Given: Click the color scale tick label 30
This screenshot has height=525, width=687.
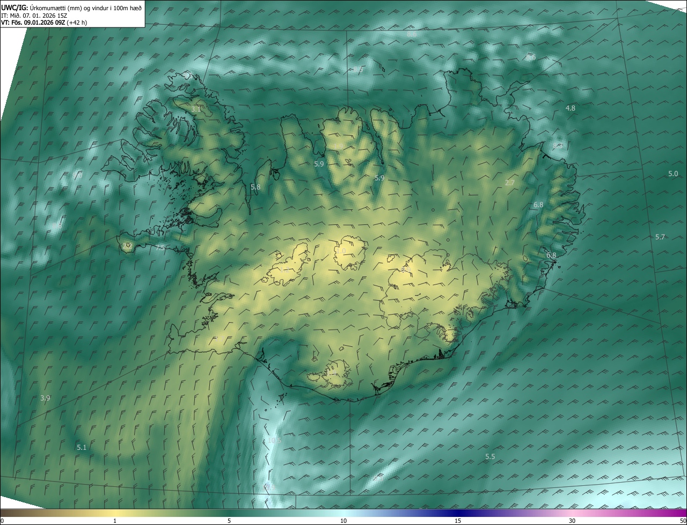Looking at the screenshot, I should coord(572,521).
